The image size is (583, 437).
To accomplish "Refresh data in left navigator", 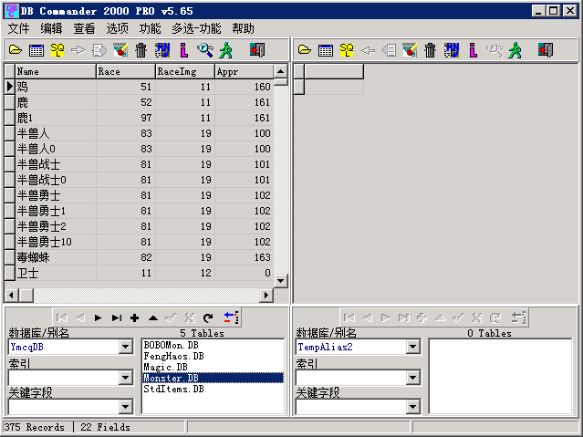I will 208,317.
